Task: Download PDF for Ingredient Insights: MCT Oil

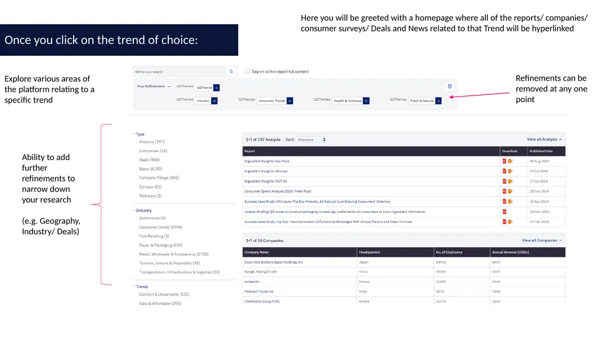Action: [x=504, y=181]
